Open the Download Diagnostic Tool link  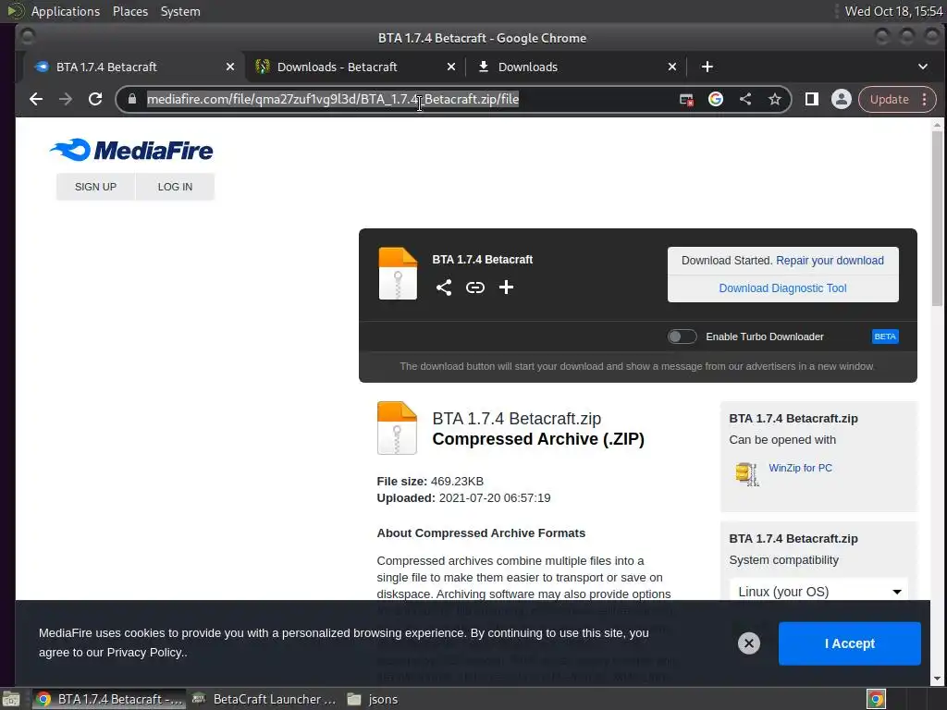(x=782, y=288)
